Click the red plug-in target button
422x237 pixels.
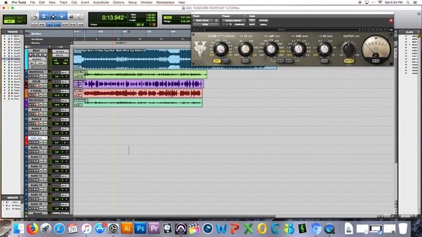[x=391, y=20]
